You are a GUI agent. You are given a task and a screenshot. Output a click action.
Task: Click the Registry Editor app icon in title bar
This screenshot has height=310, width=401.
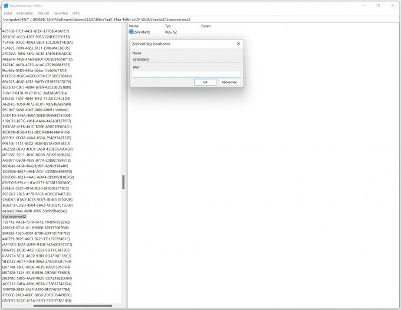6,6
